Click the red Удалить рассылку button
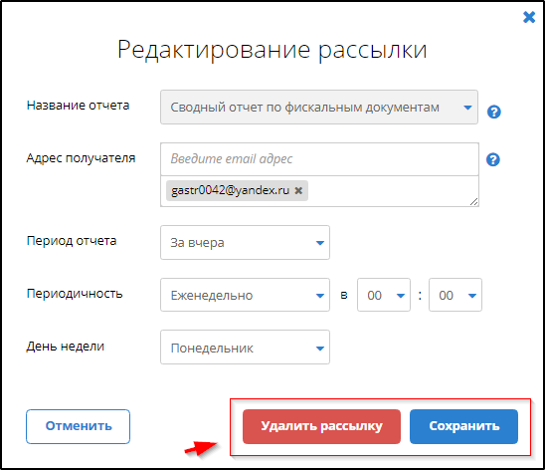Viewport: 545px width, 470px height. click(321, 426)
